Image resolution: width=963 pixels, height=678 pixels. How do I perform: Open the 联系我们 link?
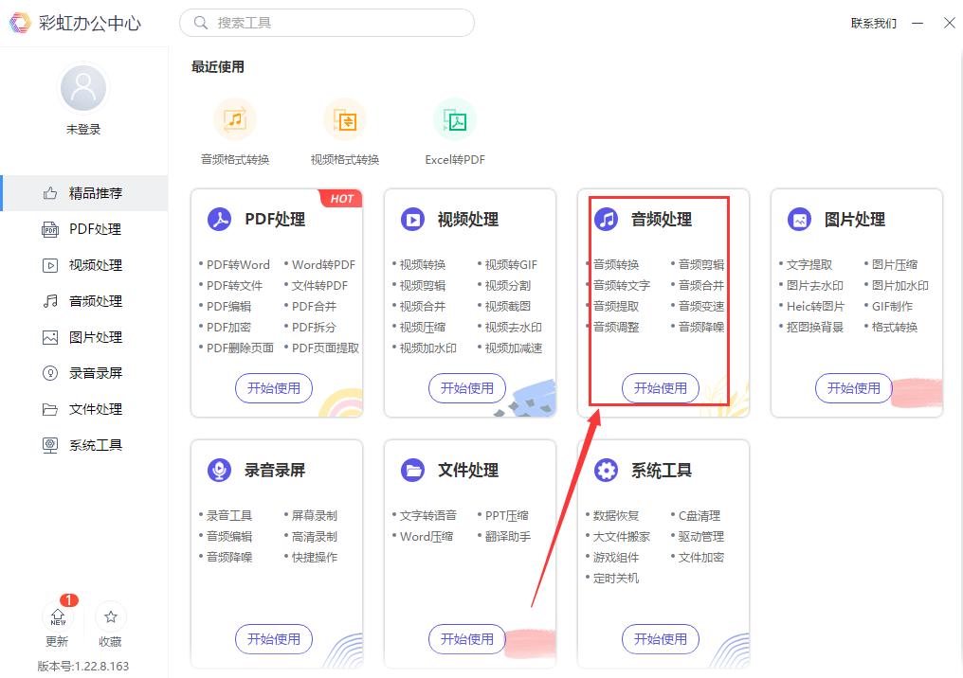tap(873, 23)
